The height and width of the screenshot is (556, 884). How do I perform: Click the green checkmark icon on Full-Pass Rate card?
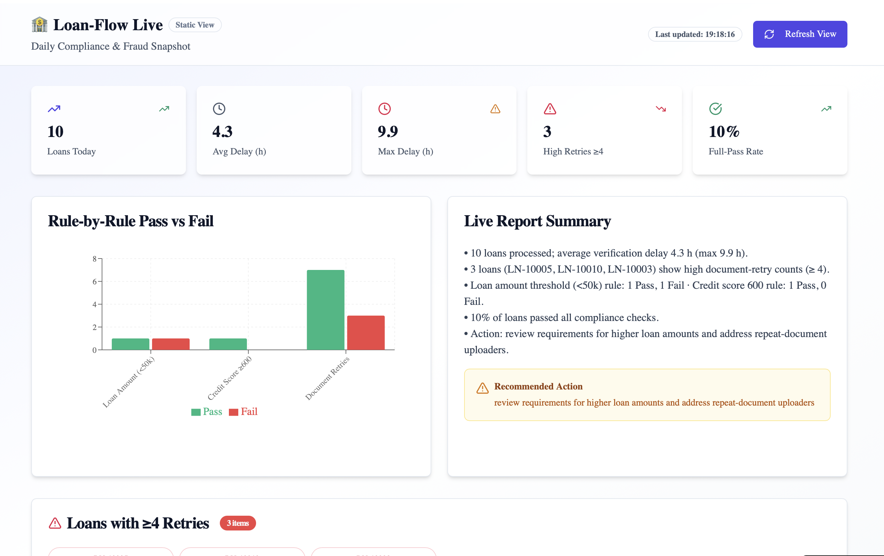(715, 109)
